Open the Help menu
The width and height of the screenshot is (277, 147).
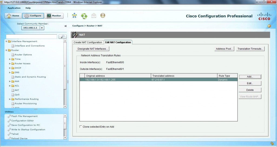coord(28,8)
